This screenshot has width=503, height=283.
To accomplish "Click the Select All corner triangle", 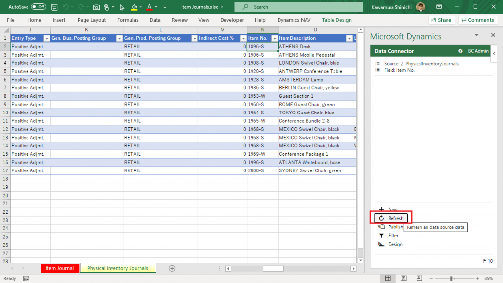I will click(6, 30).
